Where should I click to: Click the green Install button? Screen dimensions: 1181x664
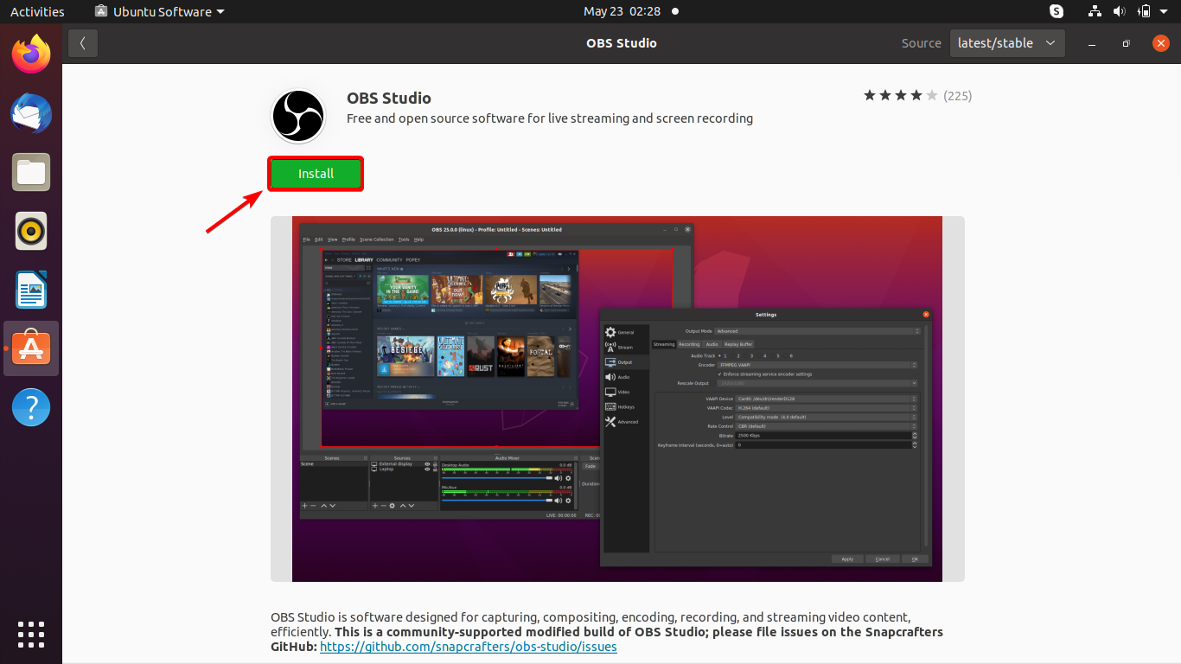pos(316,174)
